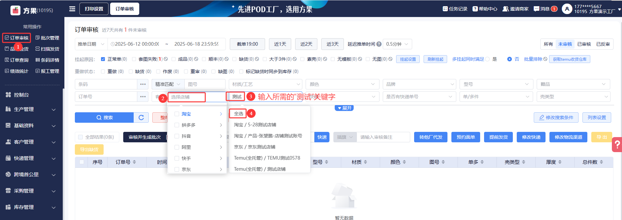622x220 pixels.
Task: Switch to 打印设置 tab
Action: (x=94, y=9)
